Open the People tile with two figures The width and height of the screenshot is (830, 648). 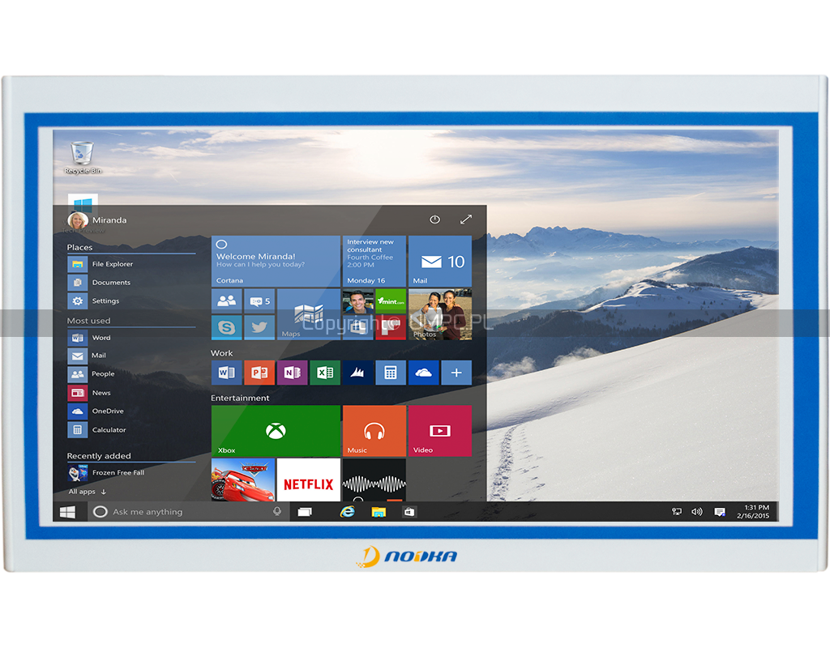click(227, 301)
